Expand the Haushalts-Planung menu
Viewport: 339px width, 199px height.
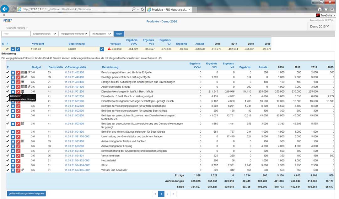pos(16,28)
